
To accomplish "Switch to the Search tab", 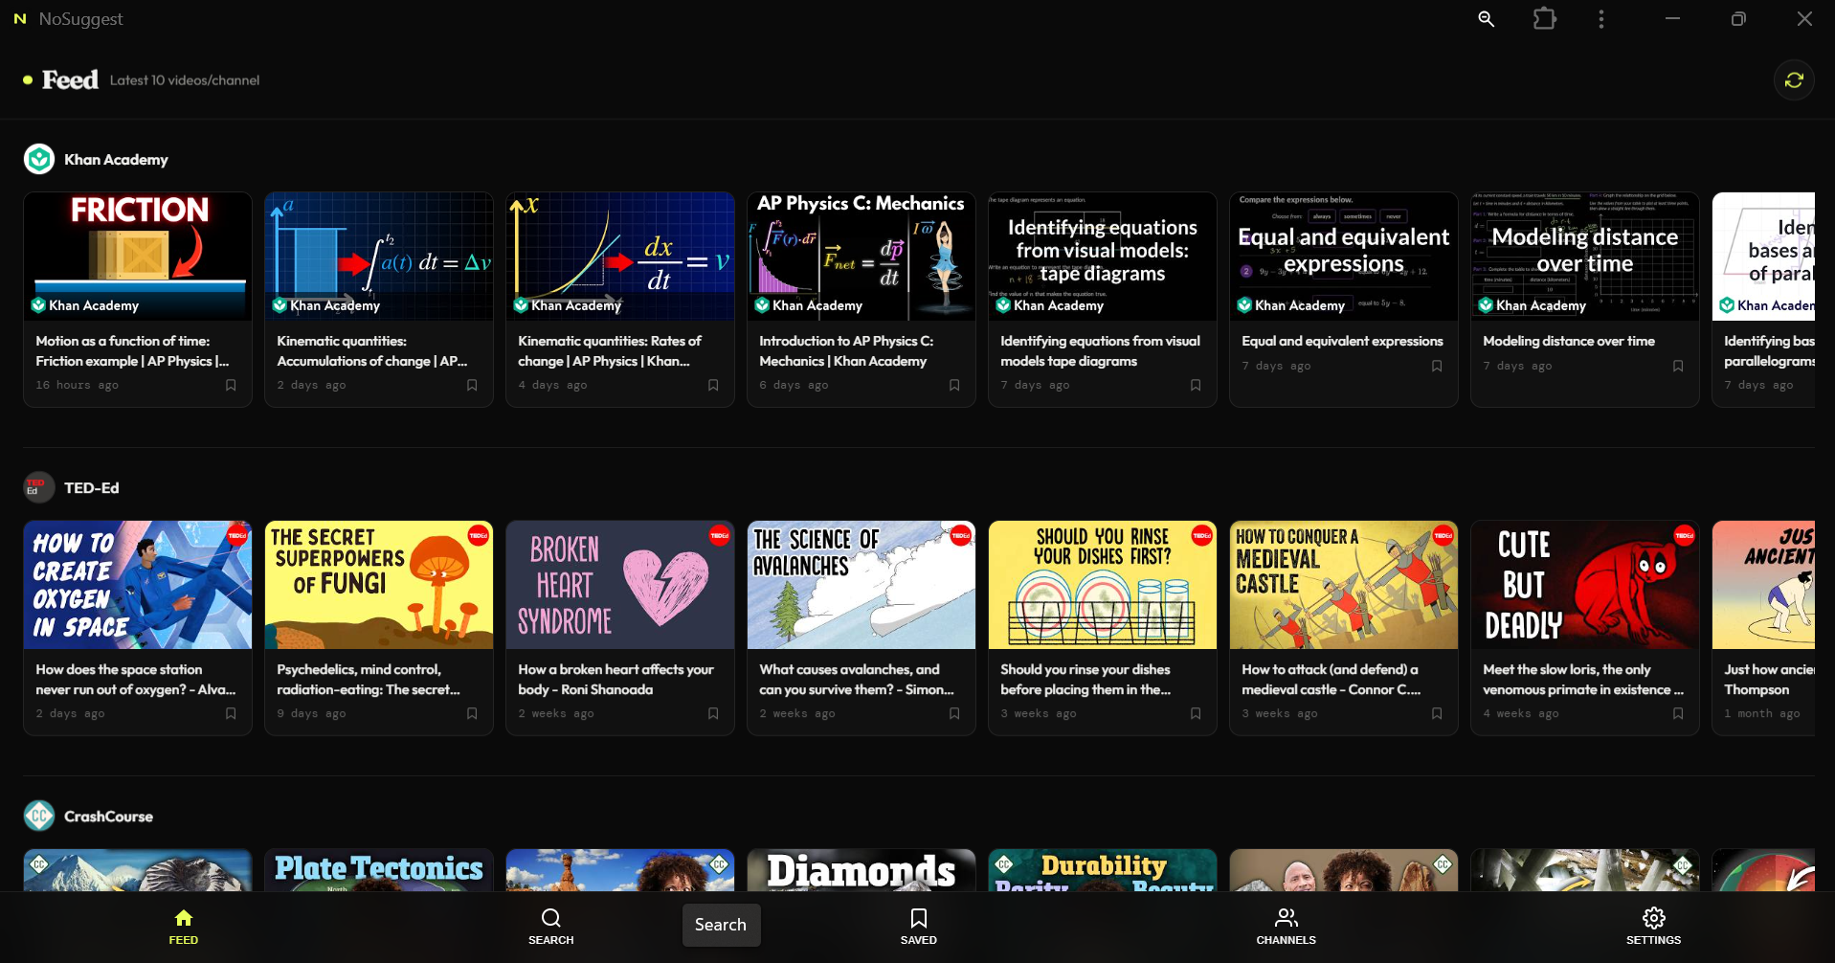I will 551,927.
